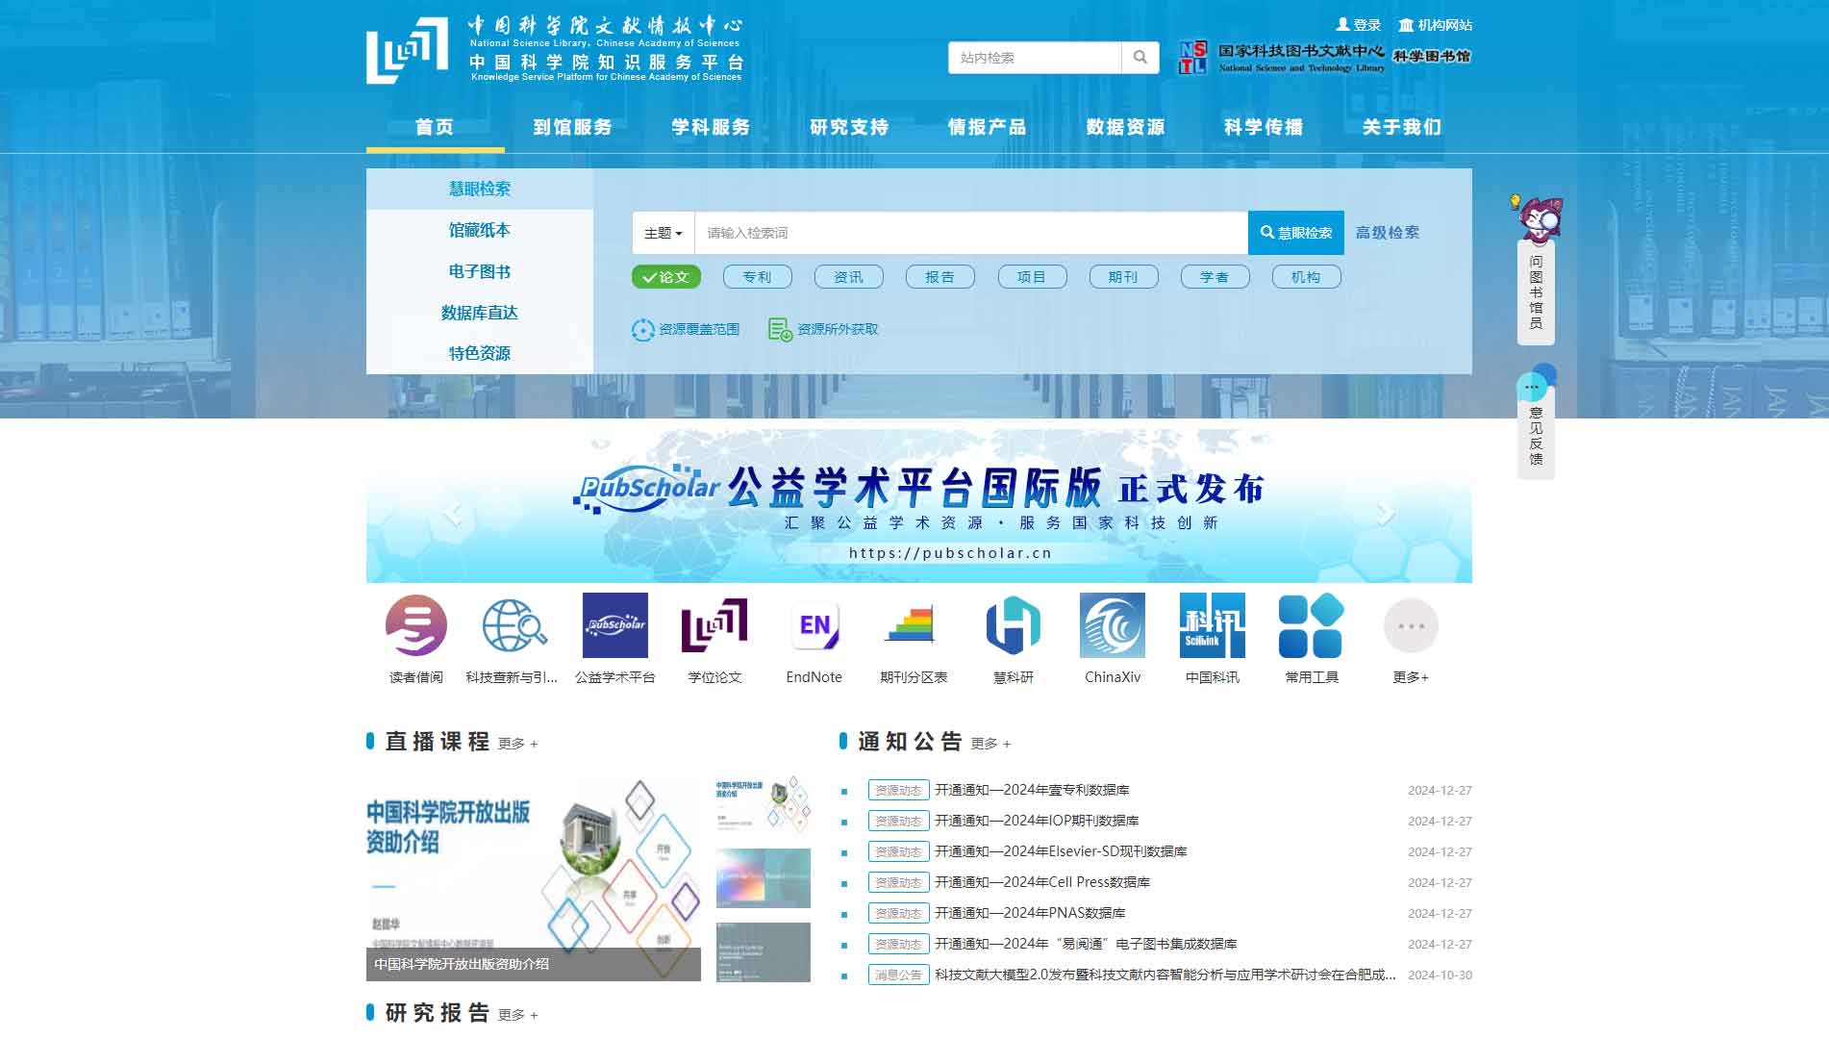Screen dimensions: 1829x1039
Task: Select the 资讯 search type
Action: 849,277
